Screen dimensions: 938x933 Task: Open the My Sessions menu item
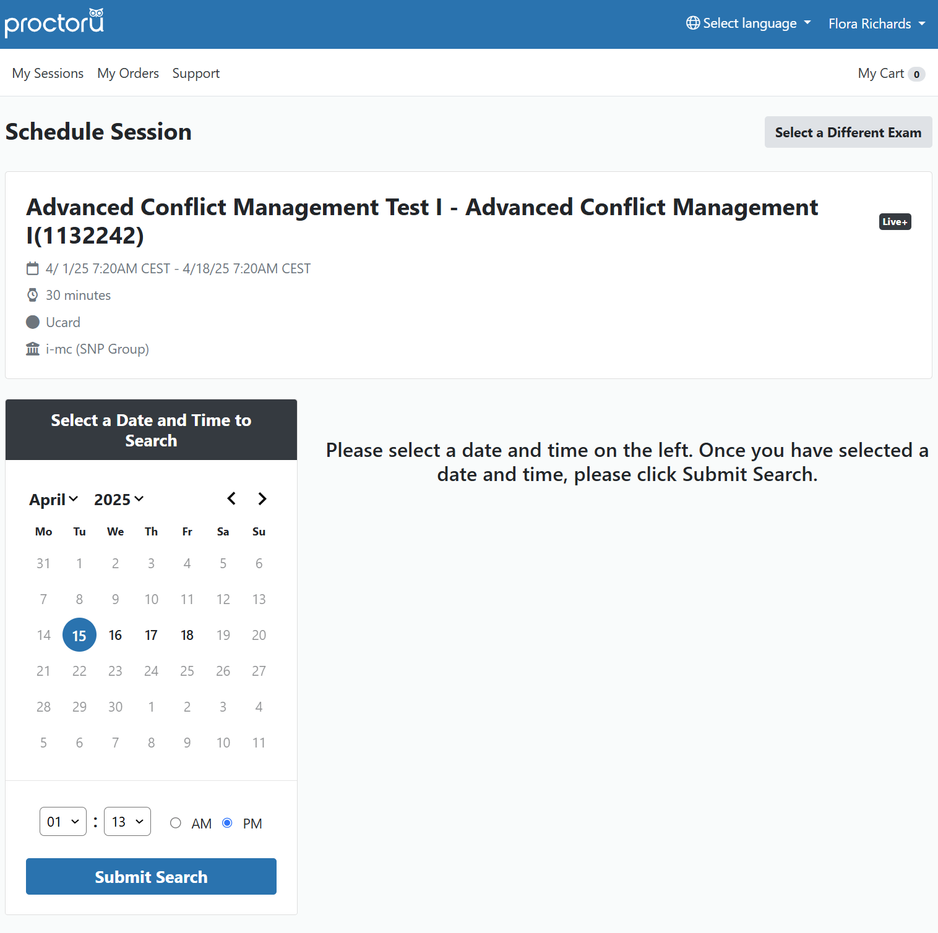coord(48,73)
